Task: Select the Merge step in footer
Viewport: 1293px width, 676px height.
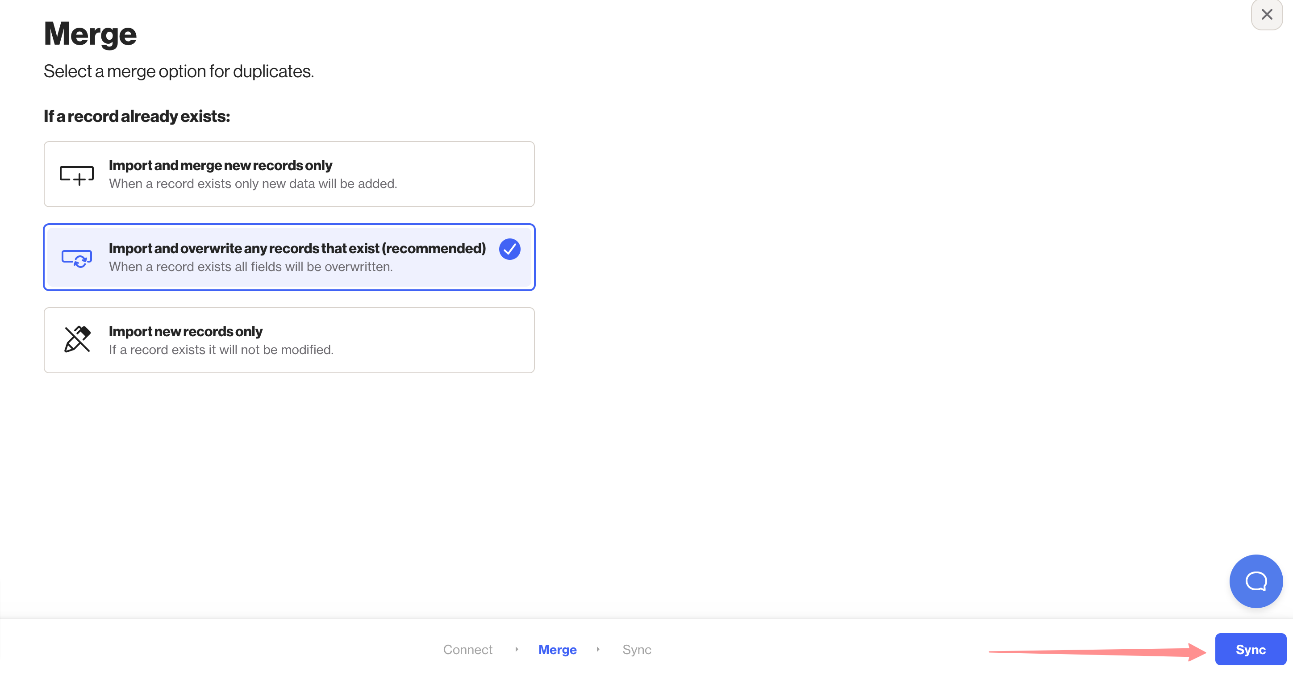Action: (x=557, y=649)
